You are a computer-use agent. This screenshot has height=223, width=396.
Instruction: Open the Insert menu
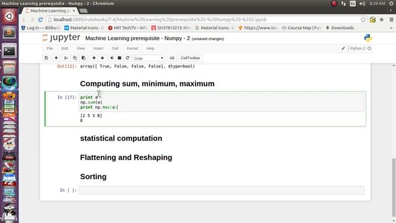98,48
